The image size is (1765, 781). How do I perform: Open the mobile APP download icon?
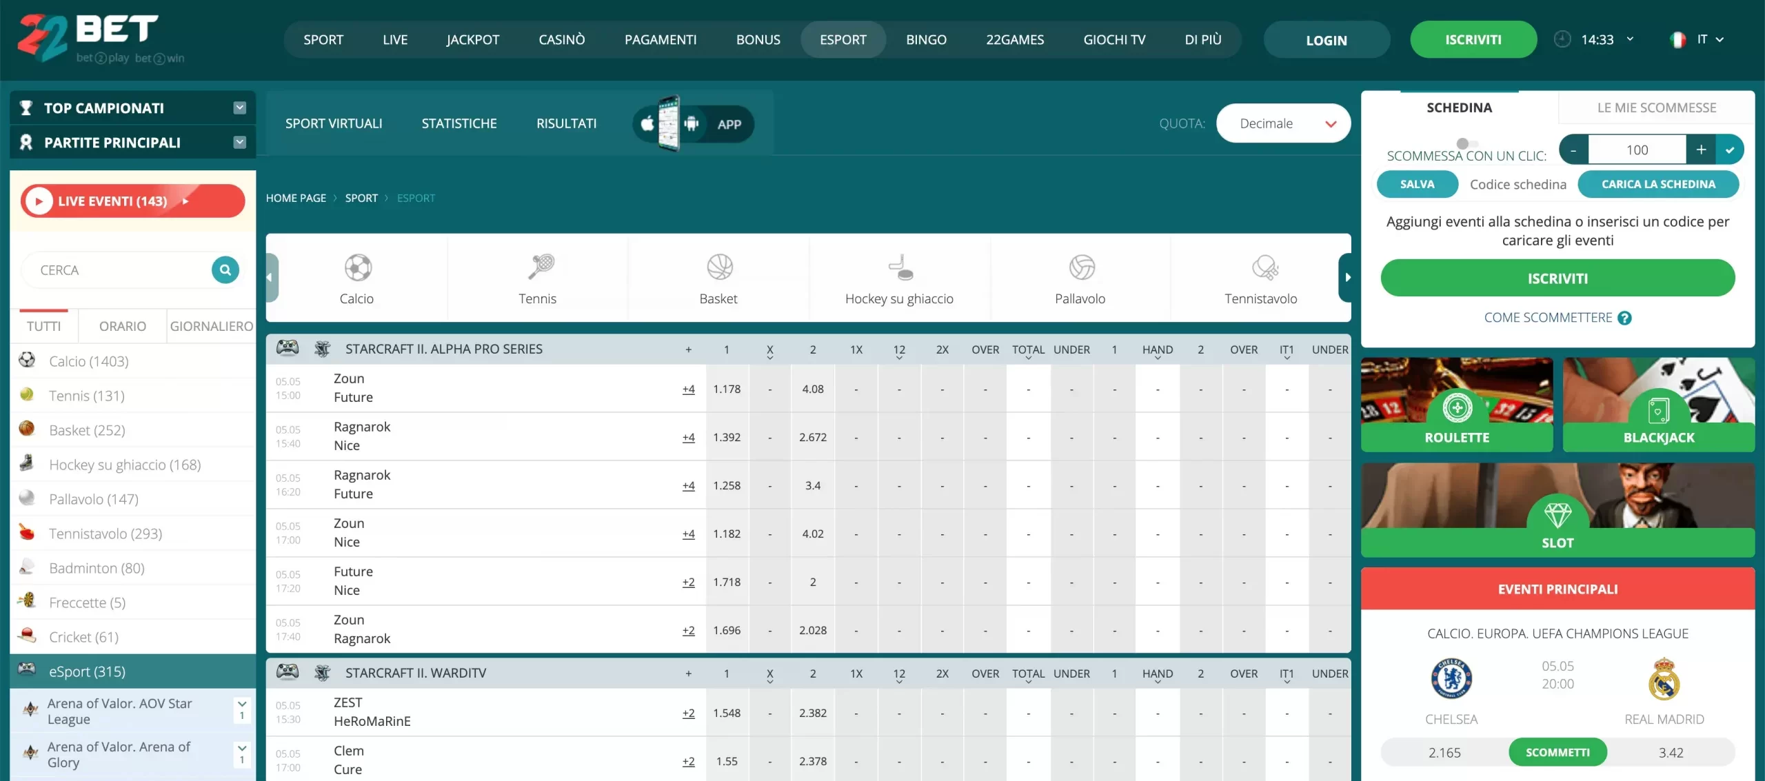(693, 124)
